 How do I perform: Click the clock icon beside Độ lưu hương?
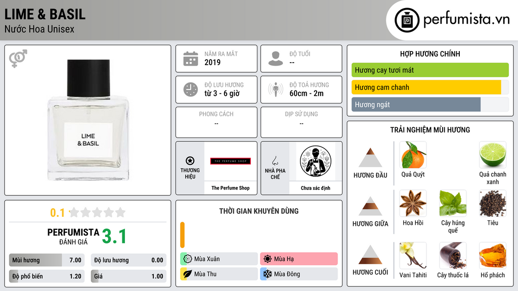191,89
